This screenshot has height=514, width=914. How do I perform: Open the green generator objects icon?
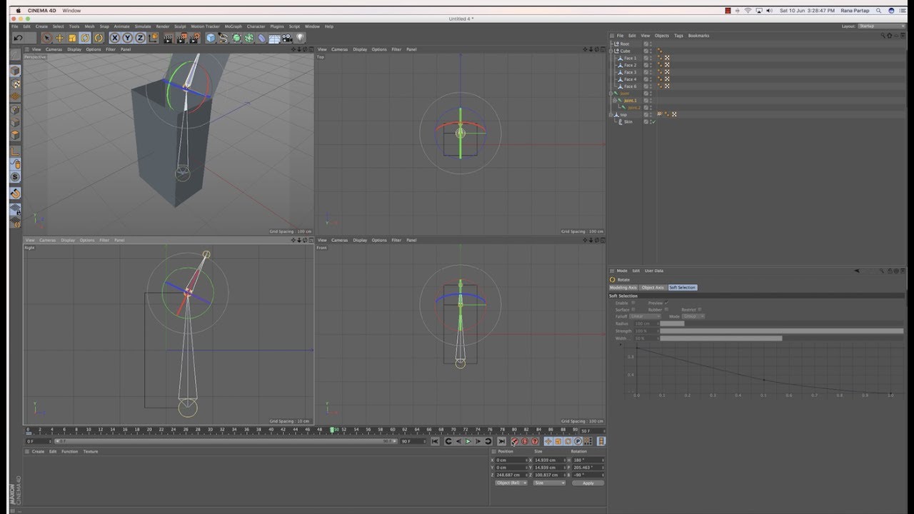click(x=236, y=38)
